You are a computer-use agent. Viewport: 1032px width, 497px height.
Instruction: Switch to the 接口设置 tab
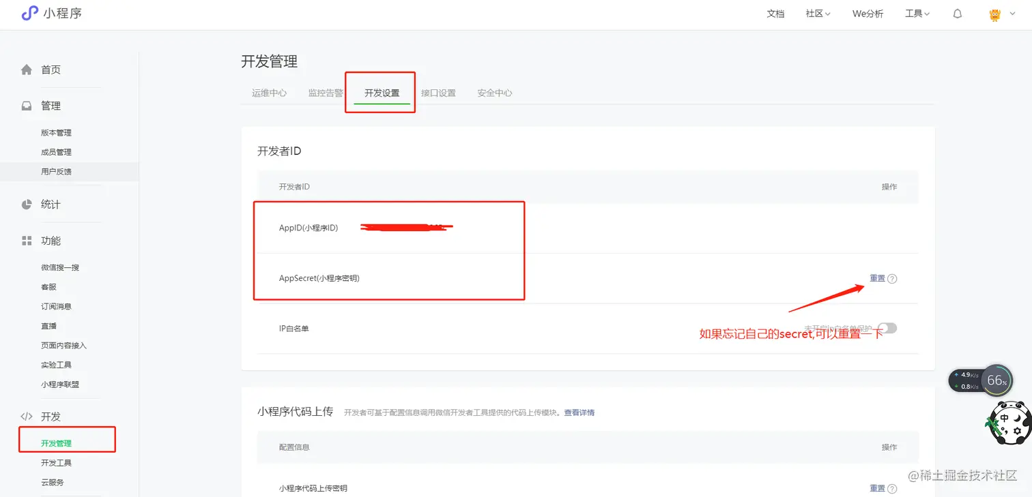coord(438,93)
